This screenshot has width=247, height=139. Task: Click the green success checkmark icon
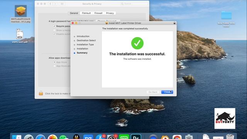pyautogui.click(x=137, y=43)
